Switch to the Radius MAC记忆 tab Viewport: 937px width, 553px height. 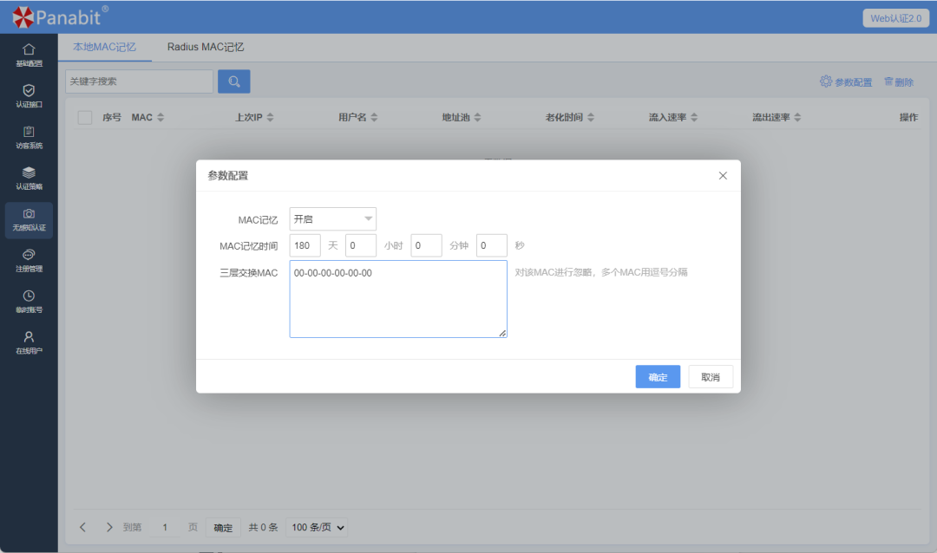tap(205, 47)
